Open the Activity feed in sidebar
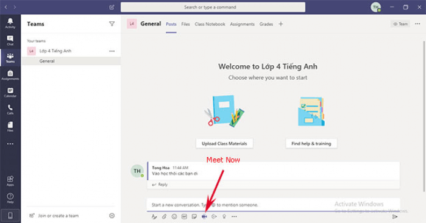The width and height of the screenshot is (426, 223). (x=10, y=23)
